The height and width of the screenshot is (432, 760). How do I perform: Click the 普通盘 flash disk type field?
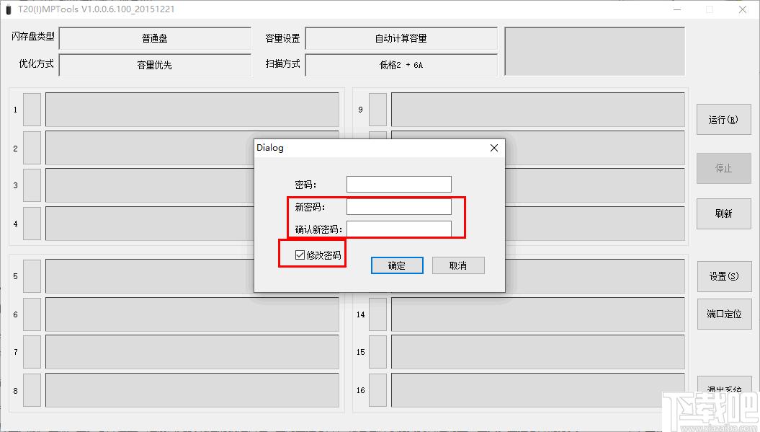[155, 38]
